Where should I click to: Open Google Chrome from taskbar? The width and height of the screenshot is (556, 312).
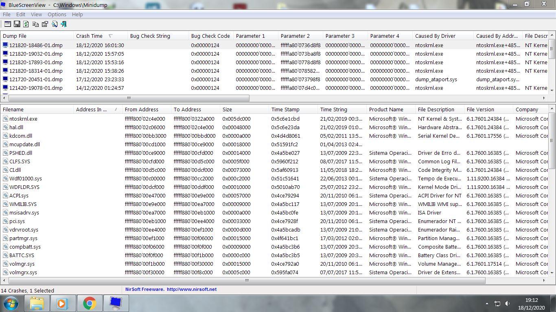[x=89, y=303]
